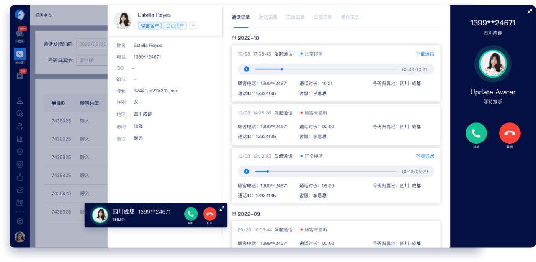
Task: Play the 17:08:43 call recording
Action: point(246,69)
